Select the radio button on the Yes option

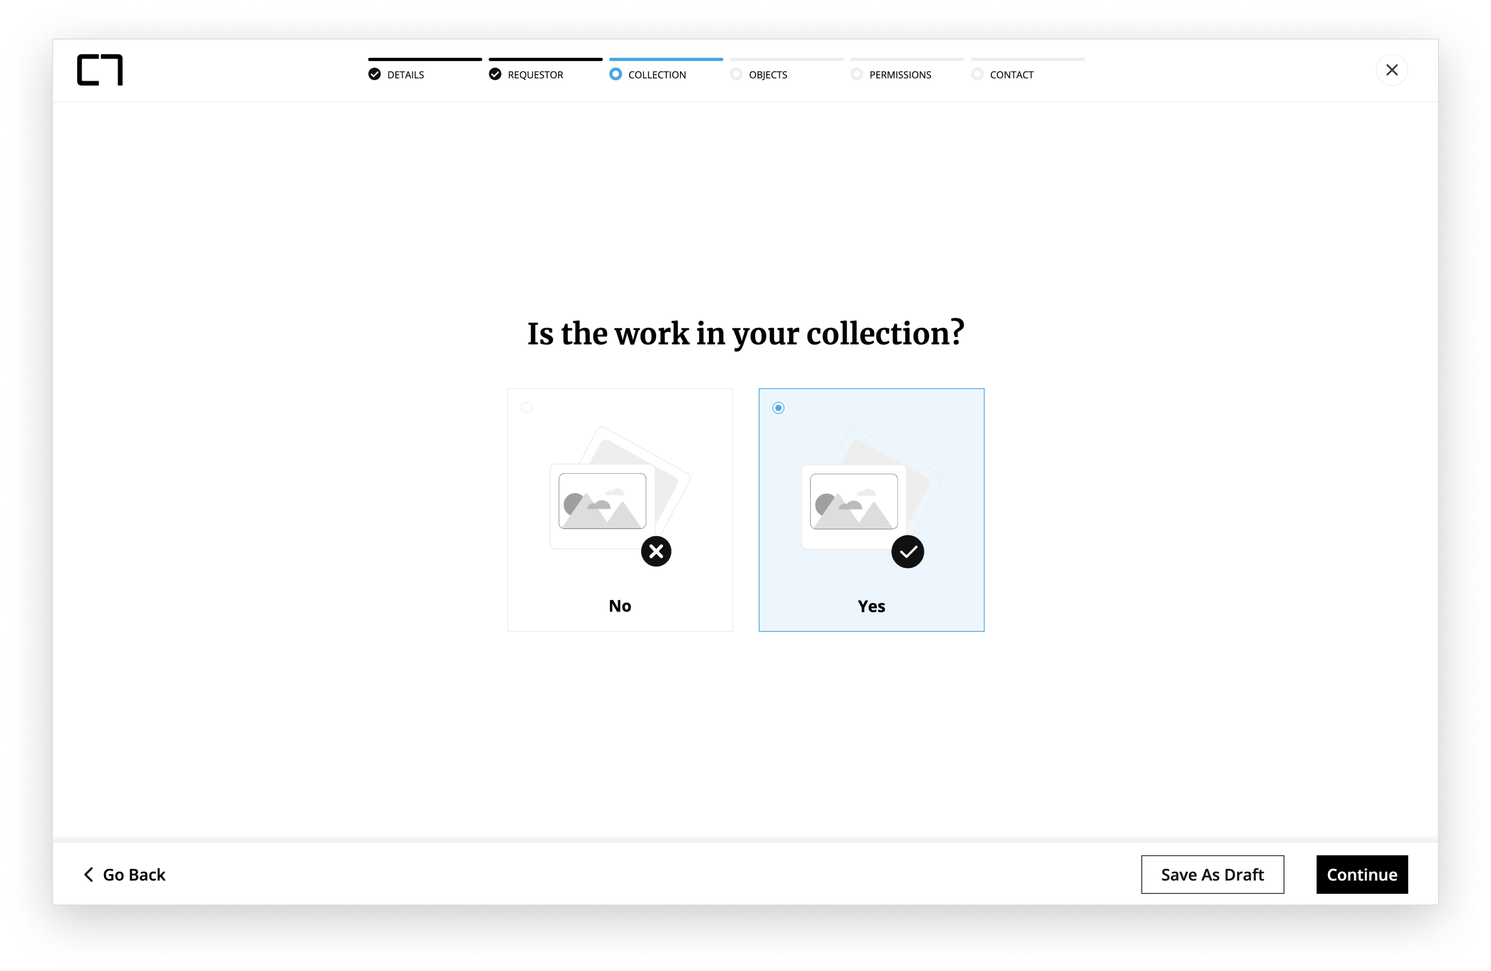coord(778,407)
